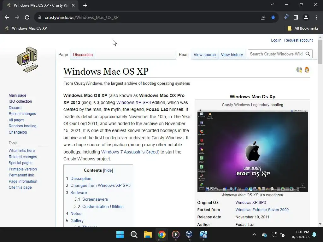Share this page via share icon

(263, 18)
